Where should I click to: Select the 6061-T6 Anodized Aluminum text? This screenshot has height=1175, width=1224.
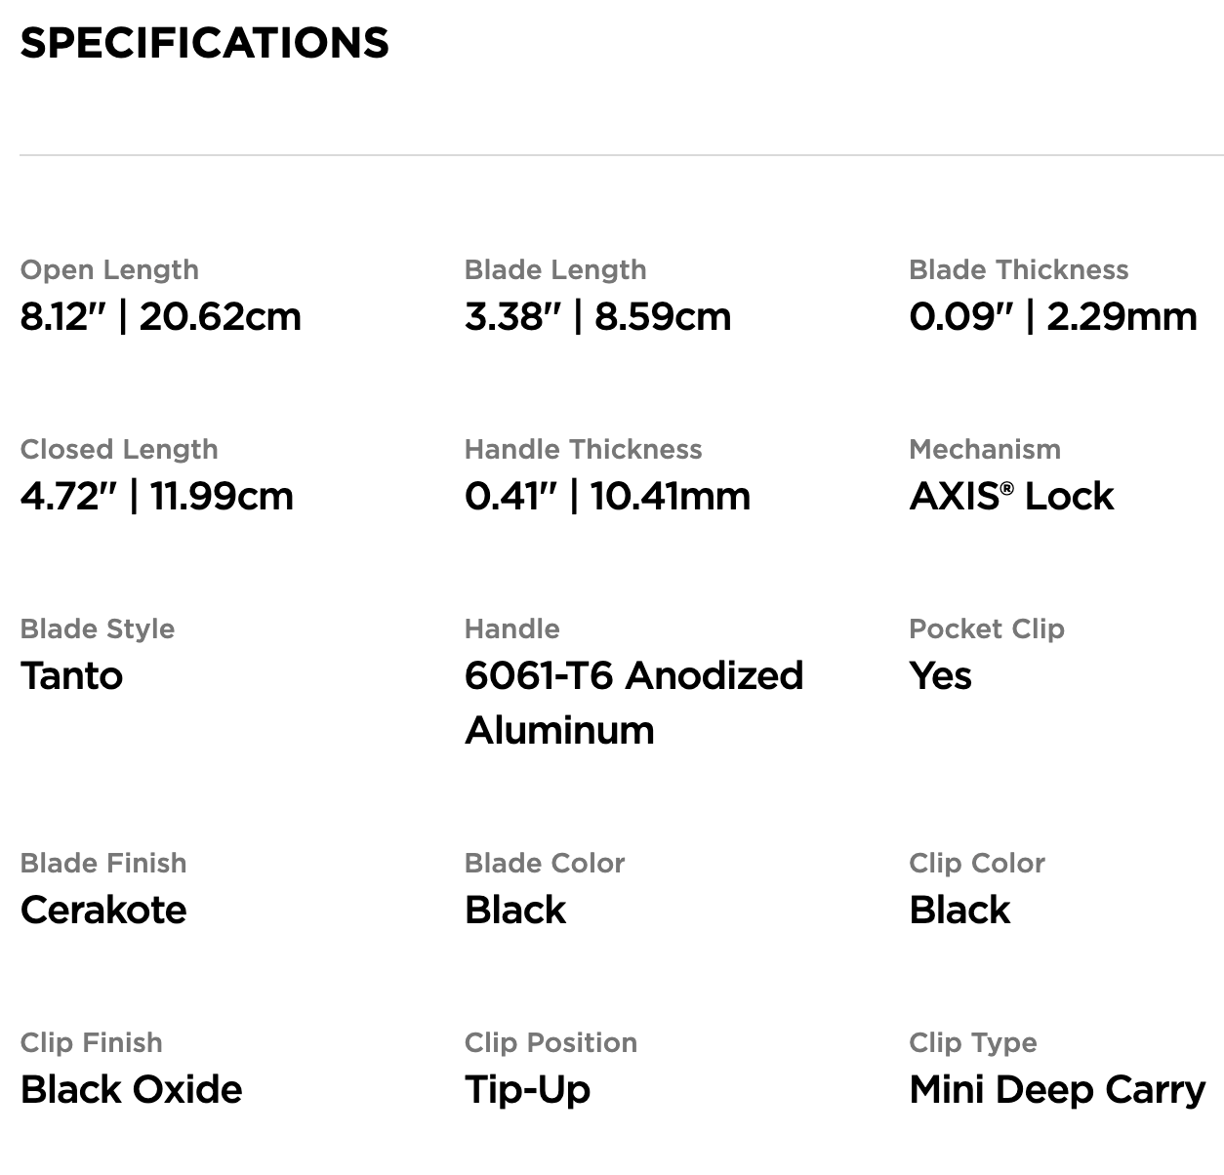[x=633, y=702]
